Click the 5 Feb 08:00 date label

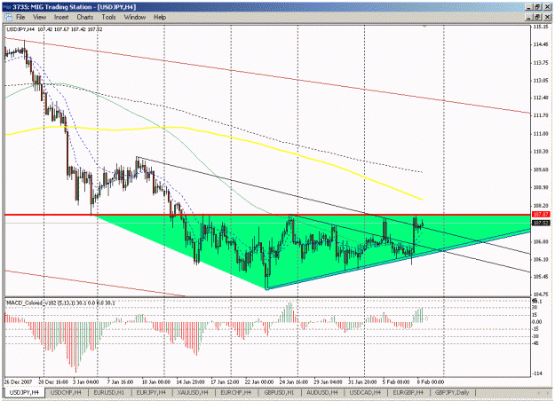click(x=396, y=382)
